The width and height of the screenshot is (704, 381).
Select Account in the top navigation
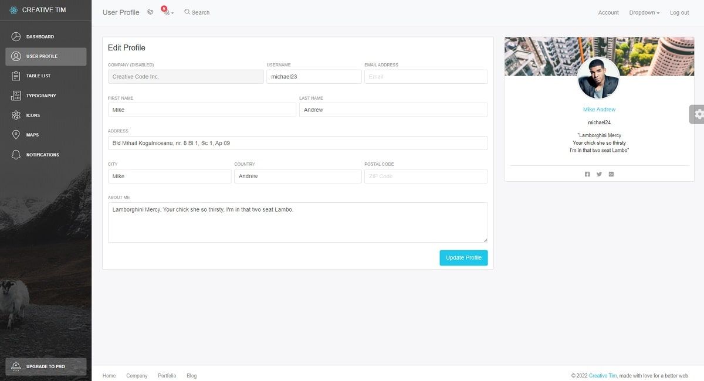coord(608,12)
